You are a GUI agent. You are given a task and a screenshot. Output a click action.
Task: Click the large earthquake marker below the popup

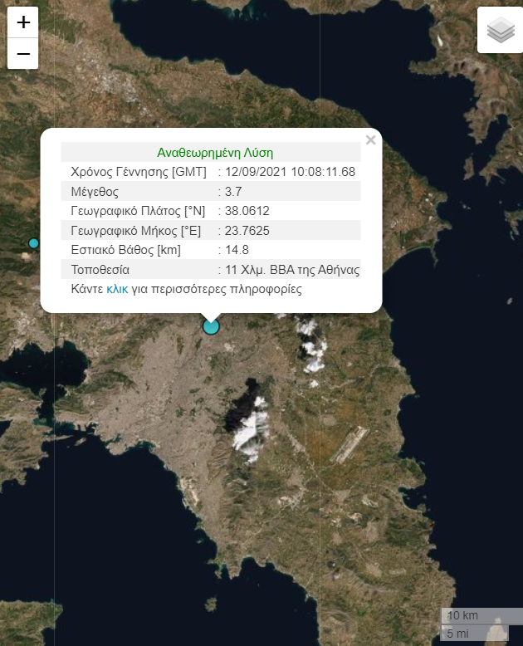click(211, 326)
